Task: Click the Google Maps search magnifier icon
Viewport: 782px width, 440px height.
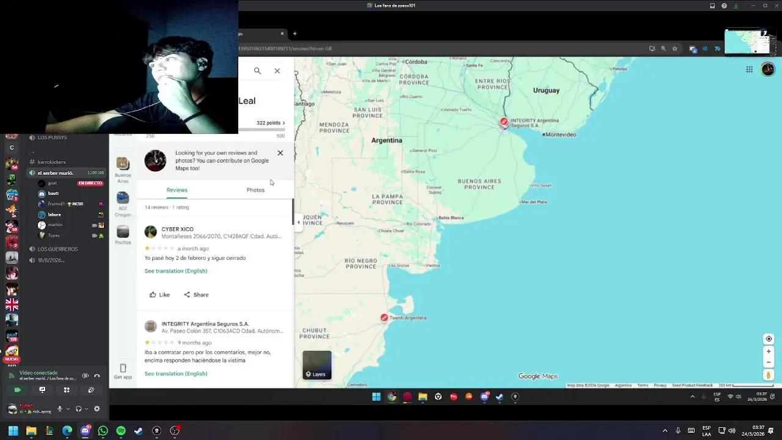Action: tap(257, 71)
